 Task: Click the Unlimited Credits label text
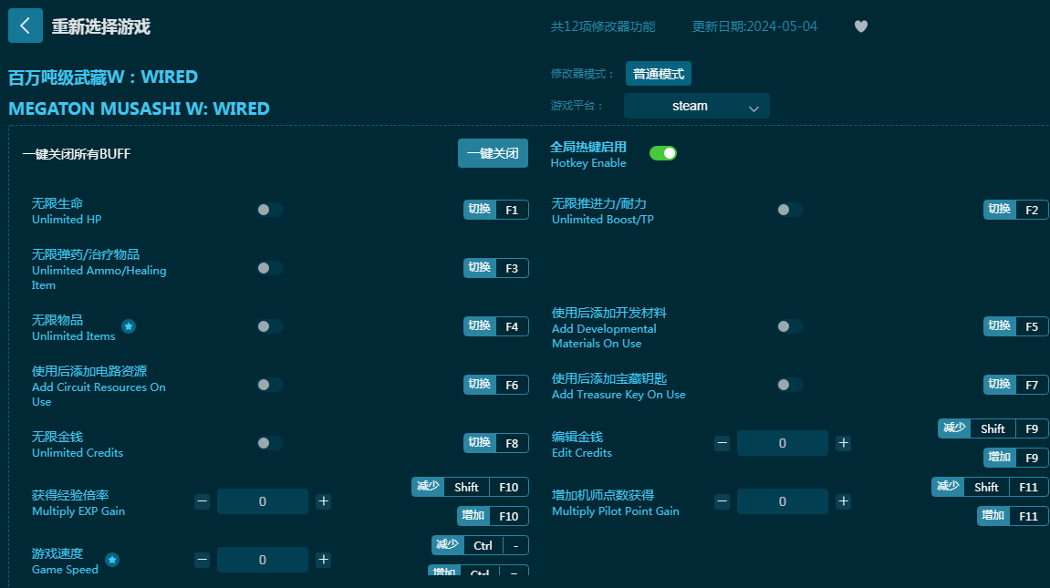[78, 453]
